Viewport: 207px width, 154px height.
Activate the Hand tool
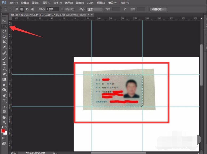4,117
